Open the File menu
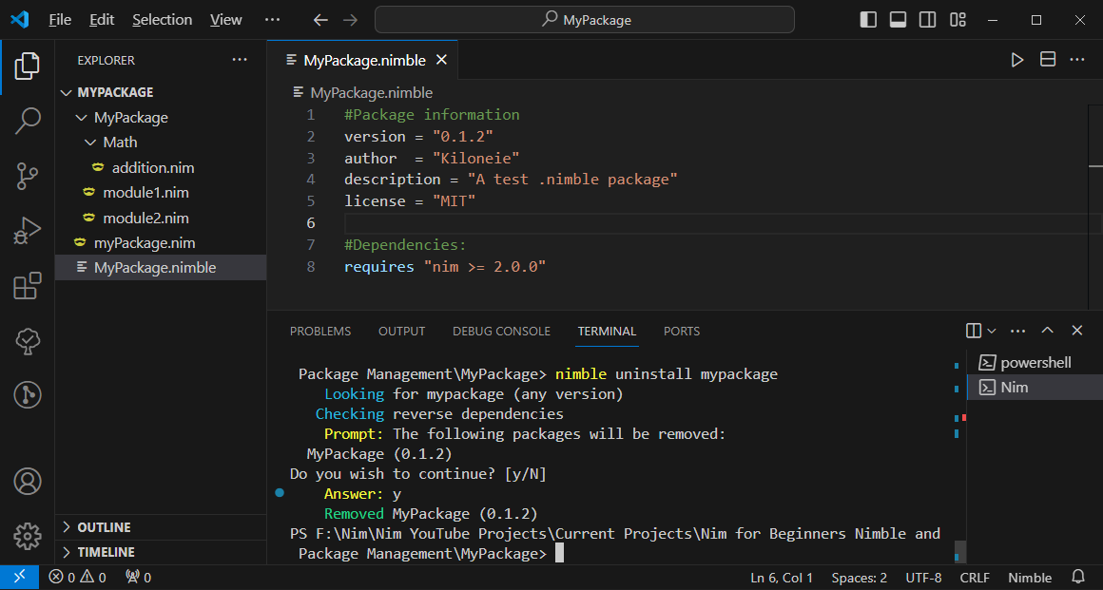 [60, 20]
